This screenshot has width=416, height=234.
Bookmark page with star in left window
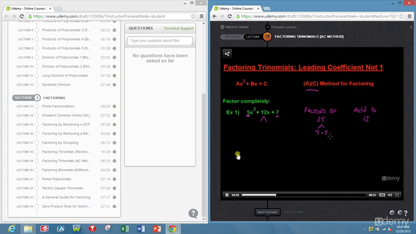pos(194,16)
